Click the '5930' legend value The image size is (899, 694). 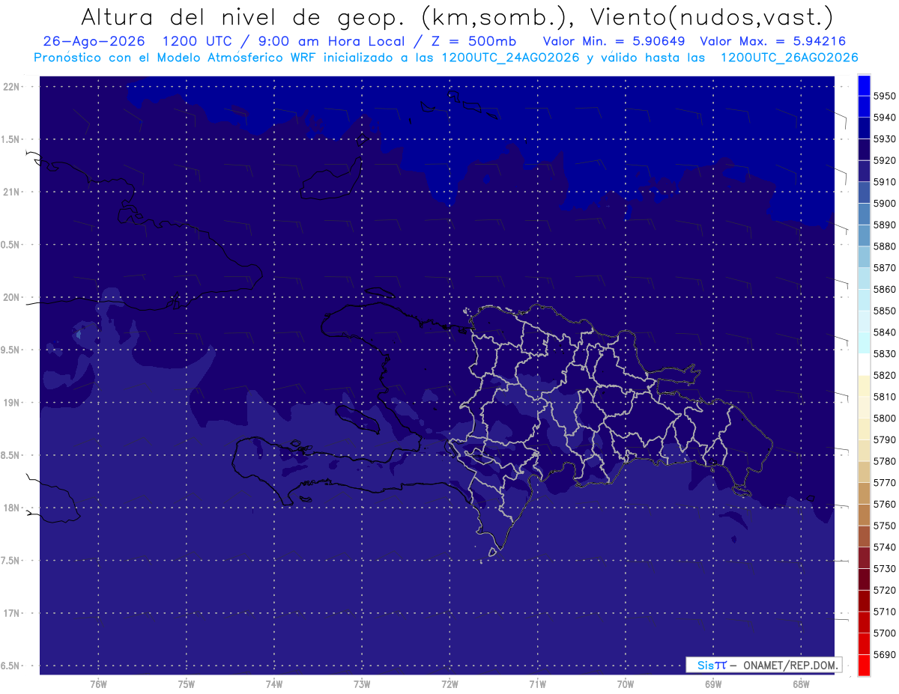click(x=885, y=139)
